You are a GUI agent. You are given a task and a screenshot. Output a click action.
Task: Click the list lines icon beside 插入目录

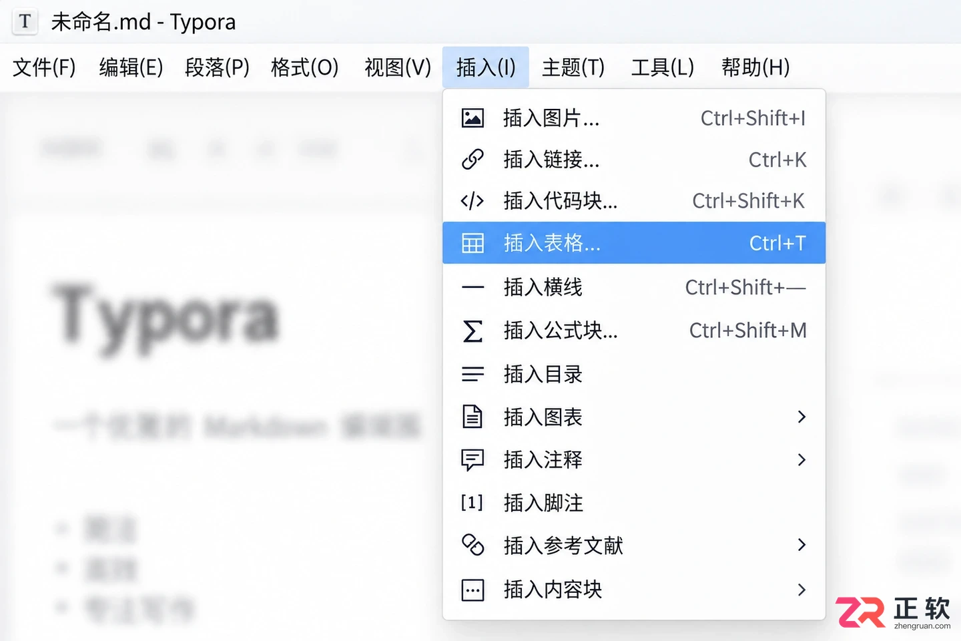point(472,374)
